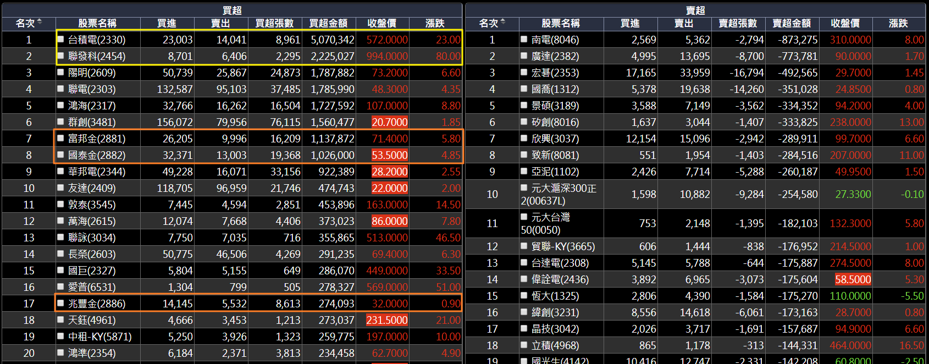
Task: Click the stock name 長榮(2603)
Action: [x=92, y=254]
